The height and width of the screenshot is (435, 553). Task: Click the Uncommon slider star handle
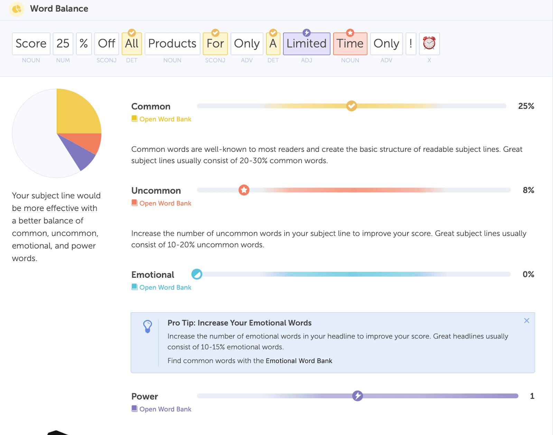[x=244, y=190]
